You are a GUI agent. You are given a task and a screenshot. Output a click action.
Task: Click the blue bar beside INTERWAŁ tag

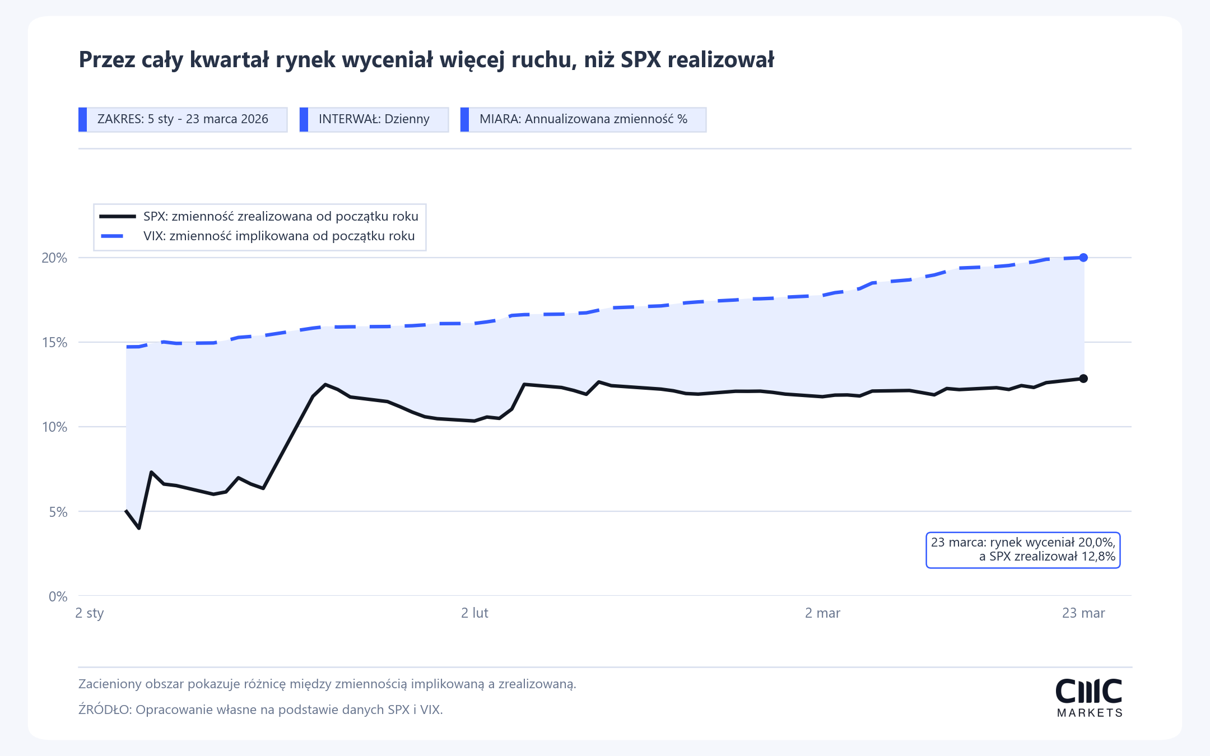(304, 120)
